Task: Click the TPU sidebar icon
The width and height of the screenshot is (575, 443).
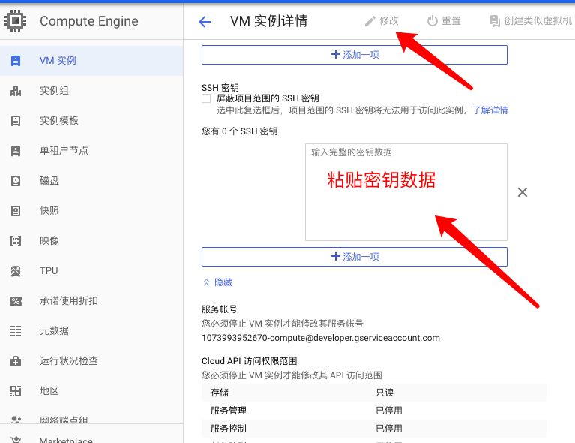Action: pos(16,271)
